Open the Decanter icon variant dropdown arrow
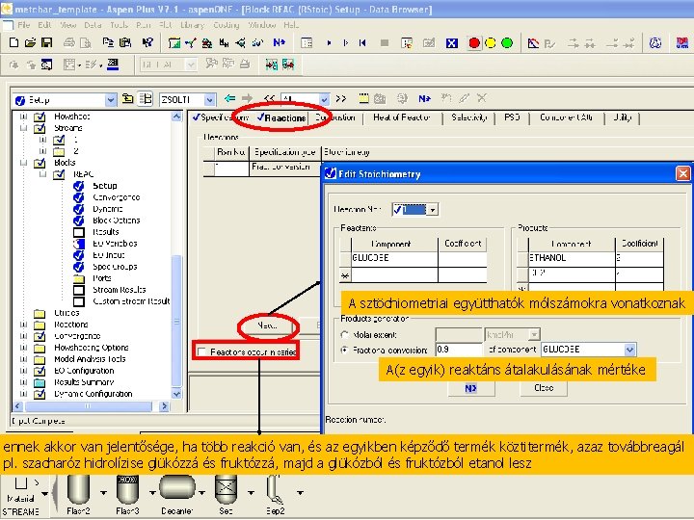This screenshot has width=694, height=520. coord(201,493)
